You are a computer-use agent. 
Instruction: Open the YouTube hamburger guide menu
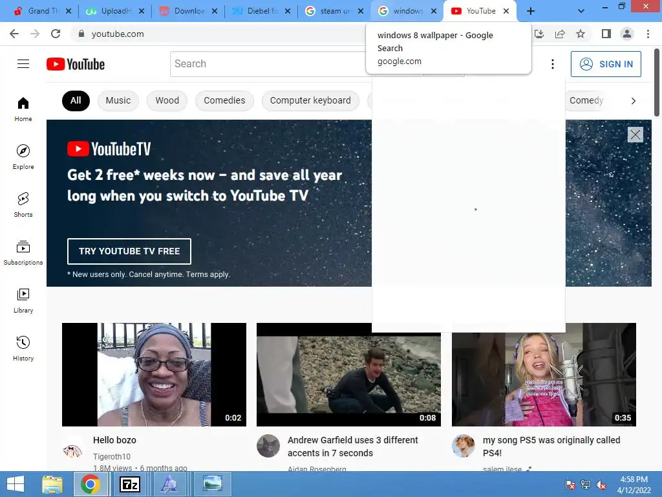[x=23, y=64]
